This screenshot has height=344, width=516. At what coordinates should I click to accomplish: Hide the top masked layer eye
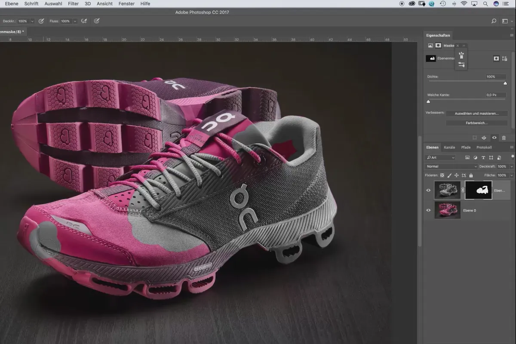[x=428, y=190]
